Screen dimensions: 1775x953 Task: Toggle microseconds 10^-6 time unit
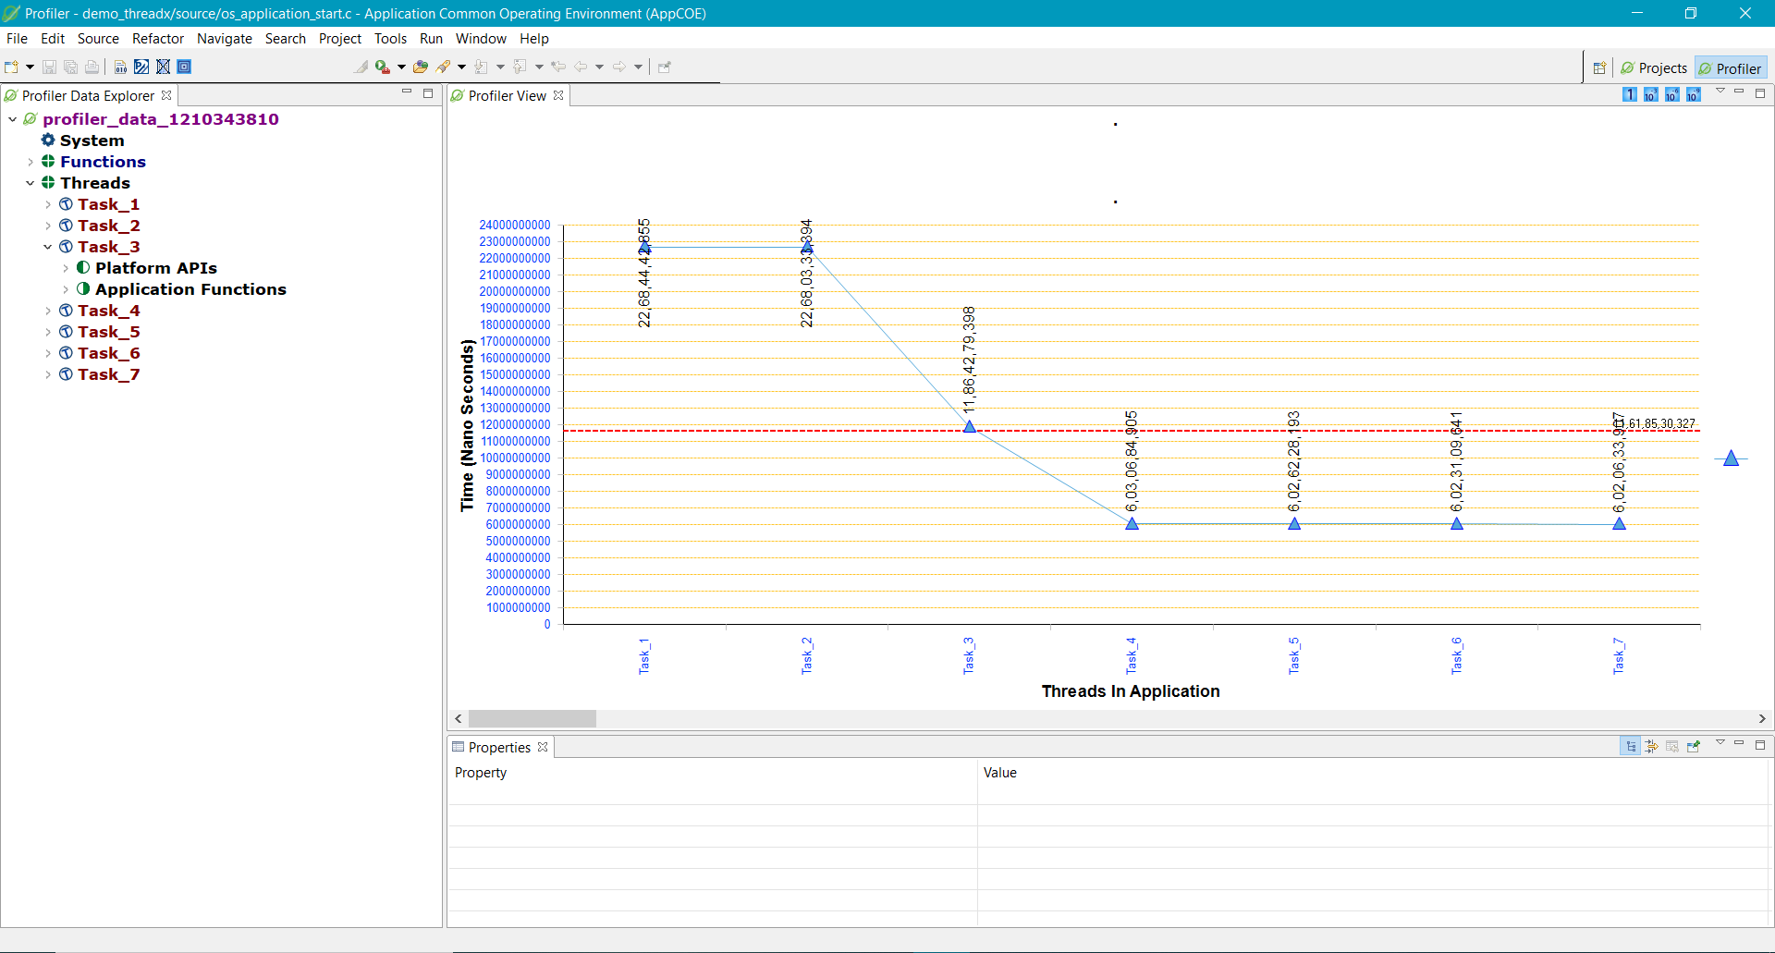[1671, 94]
